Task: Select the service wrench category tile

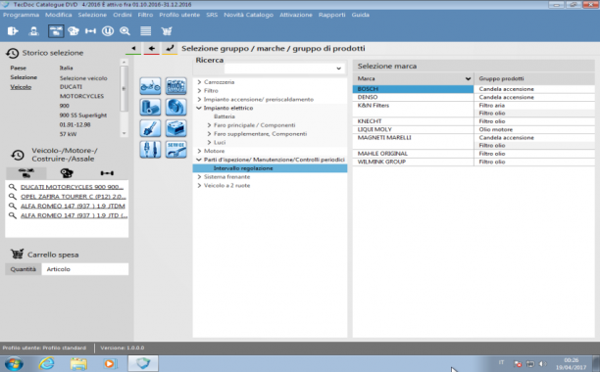Action: click(x=176, y=150)
